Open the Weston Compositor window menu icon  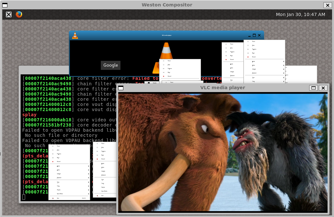[x=5, y=5]
